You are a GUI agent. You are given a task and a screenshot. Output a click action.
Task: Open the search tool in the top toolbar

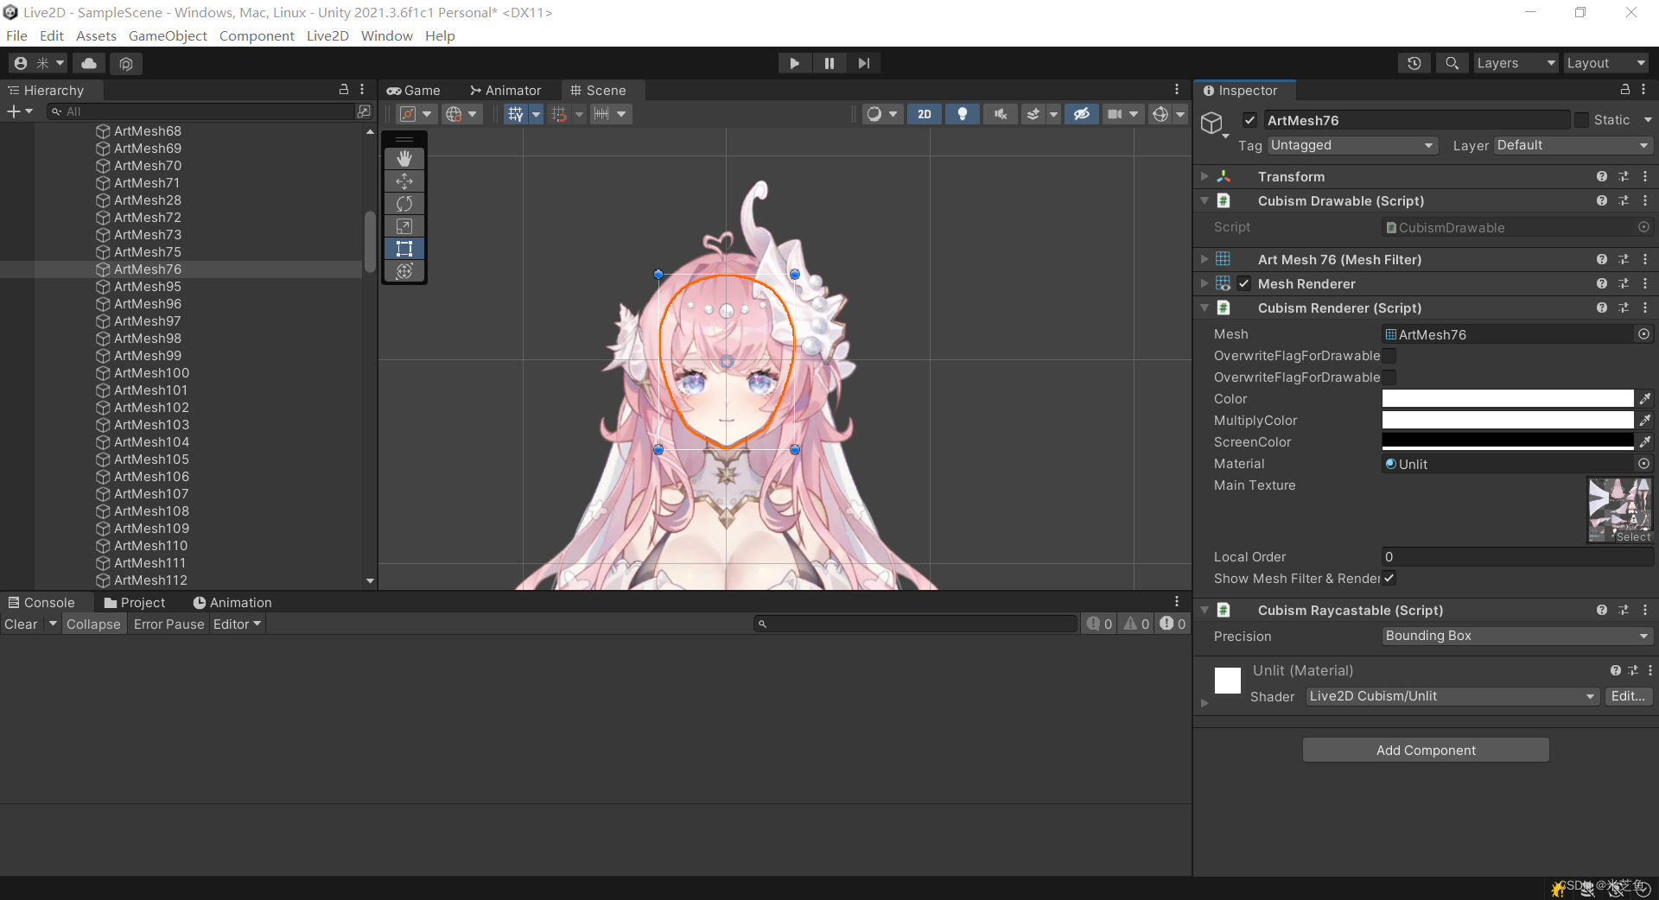pyautogui.click(x=1452, y=62)
